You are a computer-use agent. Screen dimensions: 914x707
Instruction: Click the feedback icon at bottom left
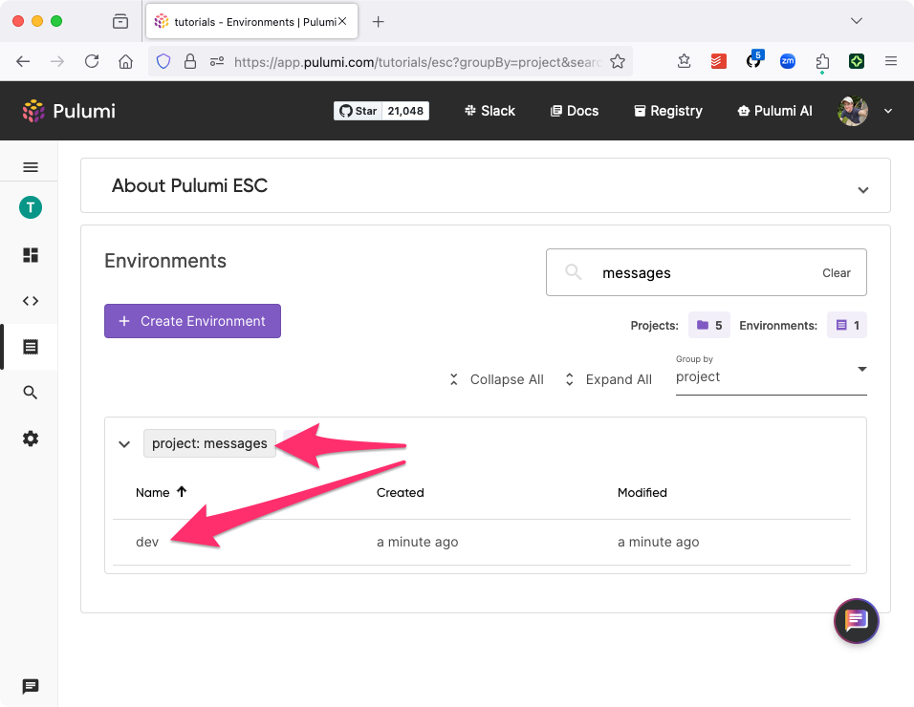(31, 686)
